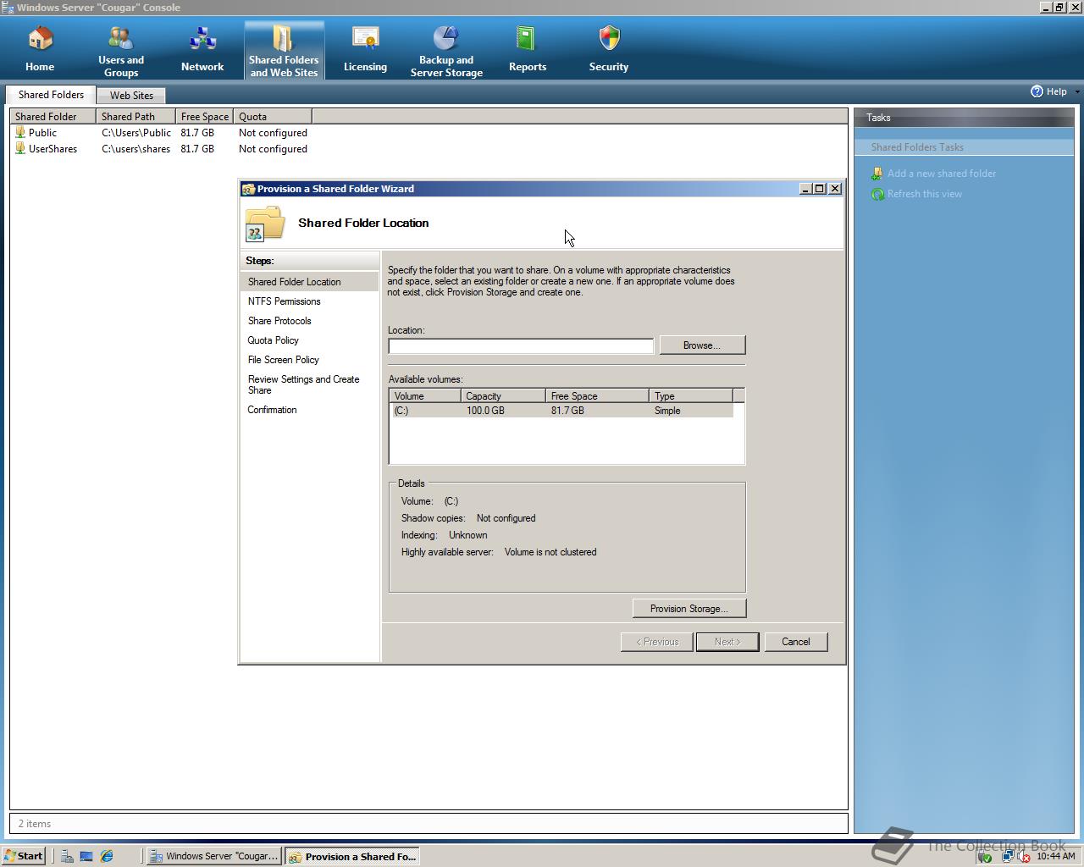1084x867 pixels.
Task: Click the console title bar icon
Action: pyautogui.click(x=8, y=8)
